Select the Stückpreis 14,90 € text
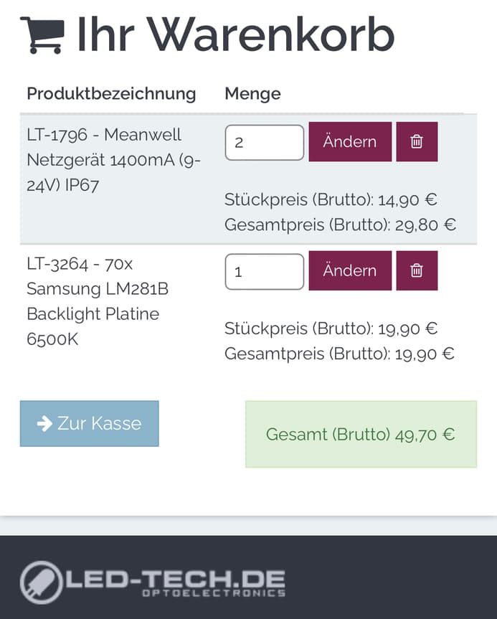This screenshot has width=497, height=619. [x=331, y=199]
